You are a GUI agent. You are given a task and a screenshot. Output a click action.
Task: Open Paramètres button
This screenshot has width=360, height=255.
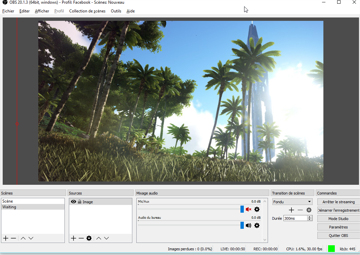point(339,227)
